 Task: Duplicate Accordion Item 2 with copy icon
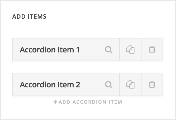130,84
